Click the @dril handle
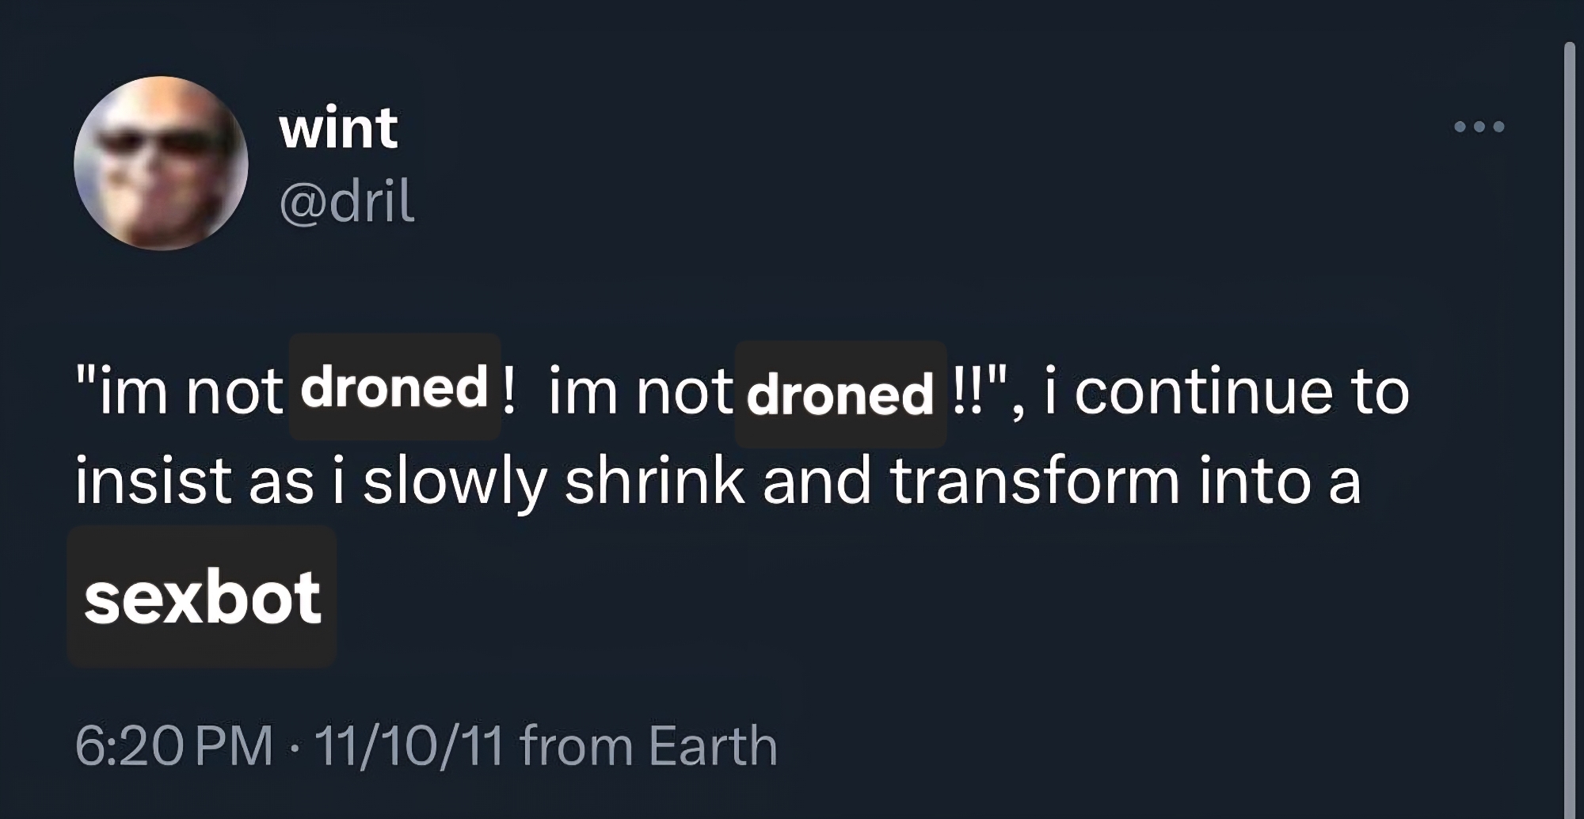Image resolution: width=1584 pixels, height=819 pixels. tap(347, 201)
